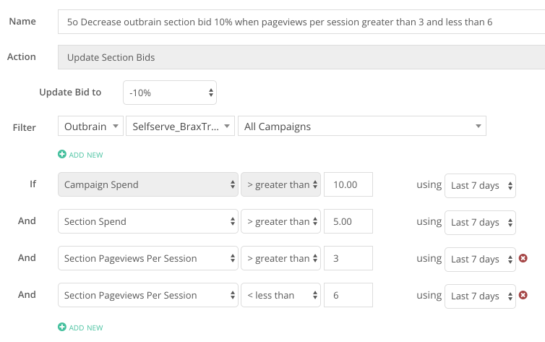Edit the pageviews threshold value 6
Image resolution: width=545 pixels, height=342 pixels.
348,295
